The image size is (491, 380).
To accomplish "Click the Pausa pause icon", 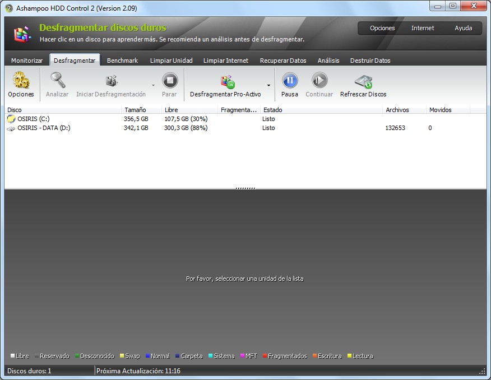I will (290, 80).
